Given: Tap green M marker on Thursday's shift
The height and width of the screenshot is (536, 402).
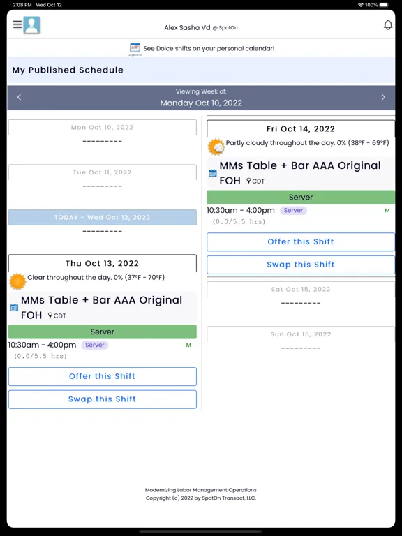Looking at the screenshot, I should click(188, 345).
